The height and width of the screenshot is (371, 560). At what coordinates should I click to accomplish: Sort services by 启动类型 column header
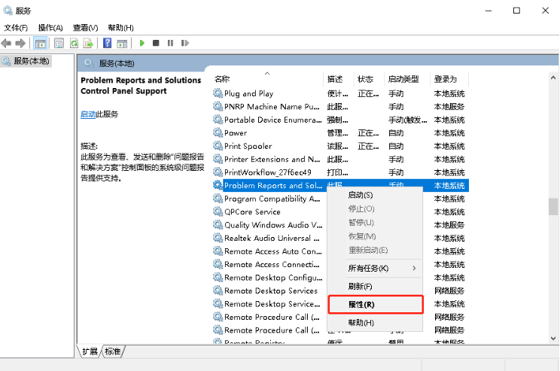point(406,79)
